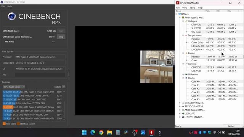244x137 pixels.
Task: Click the AMD Ryzen 5 CPU chip icon
Action: pyautogui.click(x=183, y=18)
